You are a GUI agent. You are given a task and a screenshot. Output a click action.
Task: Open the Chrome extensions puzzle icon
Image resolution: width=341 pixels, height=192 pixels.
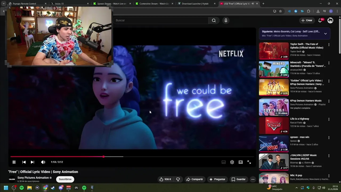[x=308, y=11]
